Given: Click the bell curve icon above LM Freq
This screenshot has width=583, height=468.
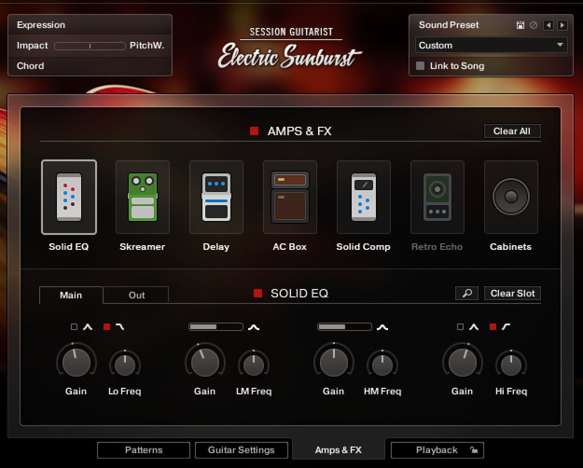Looking at the screenshot, I should point(254,327).
